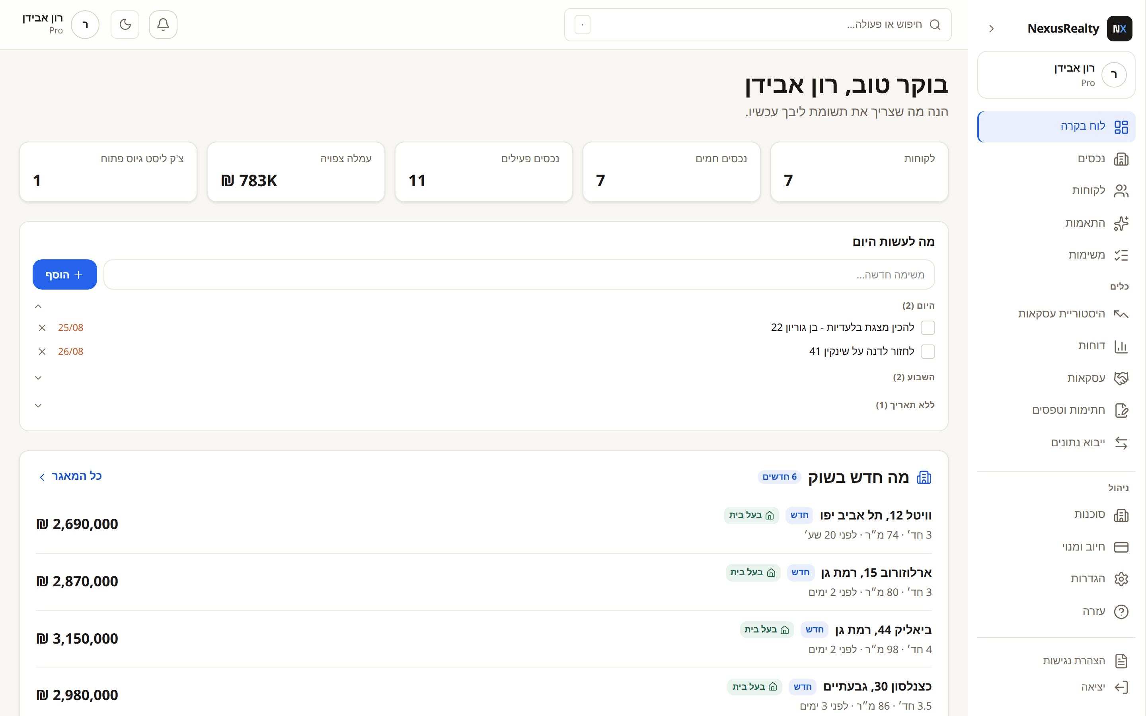Click the הצהרת נגישות document icon
The height and width of the screenshot is (716, 1146).
coord(1121,661)
